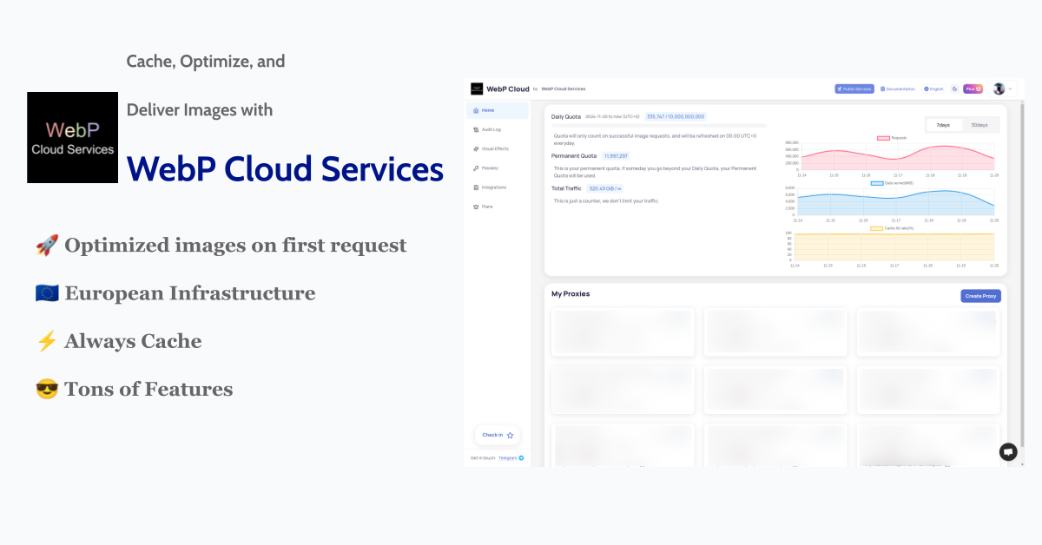Open the Documentation link
Screen dimensions: 1042x545
point(897,89)
